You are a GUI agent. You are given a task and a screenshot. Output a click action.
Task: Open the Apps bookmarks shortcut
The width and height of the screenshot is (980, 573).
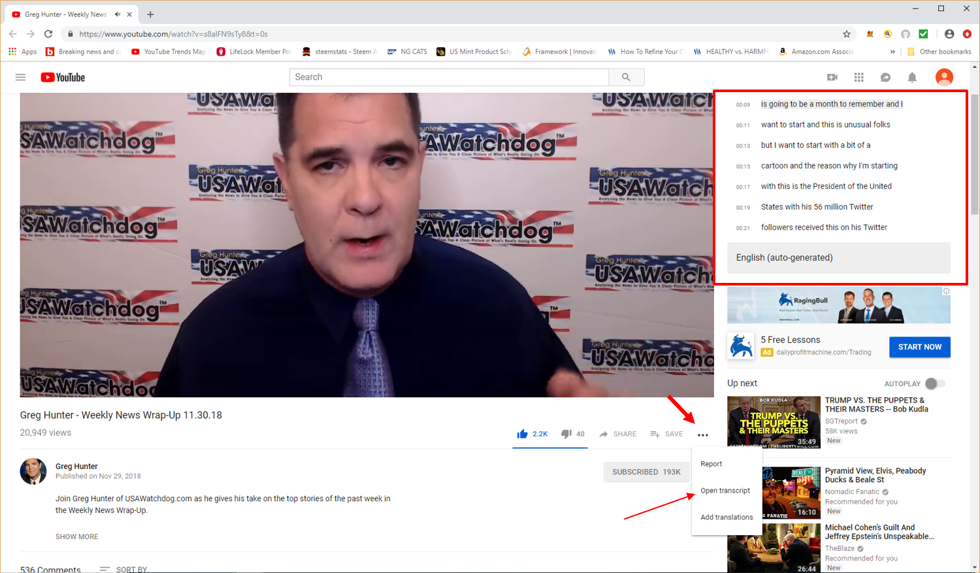pyautogui.click(x=23, y=52)
